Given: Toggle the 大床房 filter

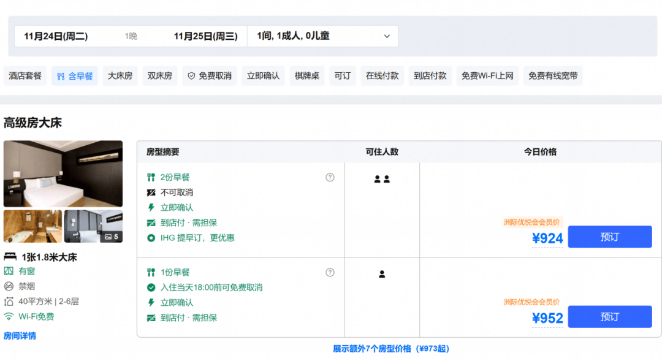Looking at the screenshot, I should [120, 76].
